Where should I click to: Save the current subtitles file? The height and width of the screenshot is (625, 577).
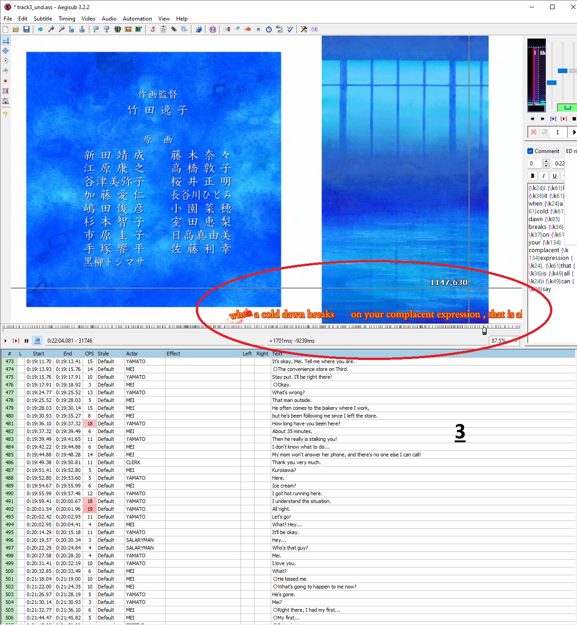click(26, 29)
